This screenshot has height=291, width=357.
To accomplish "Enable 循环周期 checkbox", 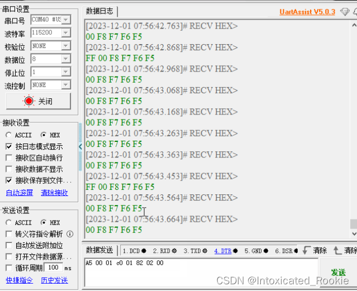I will tap(9, 268).
